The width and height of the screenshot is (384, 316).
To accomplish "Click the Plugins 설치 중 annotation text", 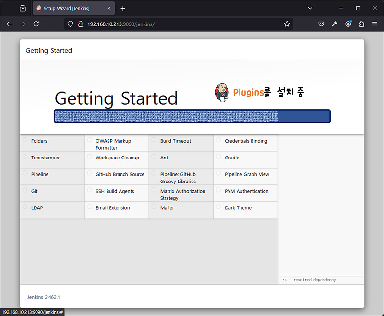I will 268,92.
